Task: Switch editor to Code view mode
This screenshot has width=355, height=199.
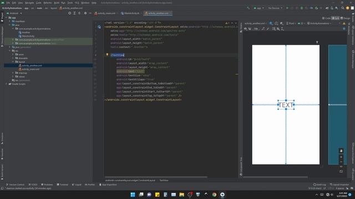Action: pyautogui.click(x=326, y=18)
